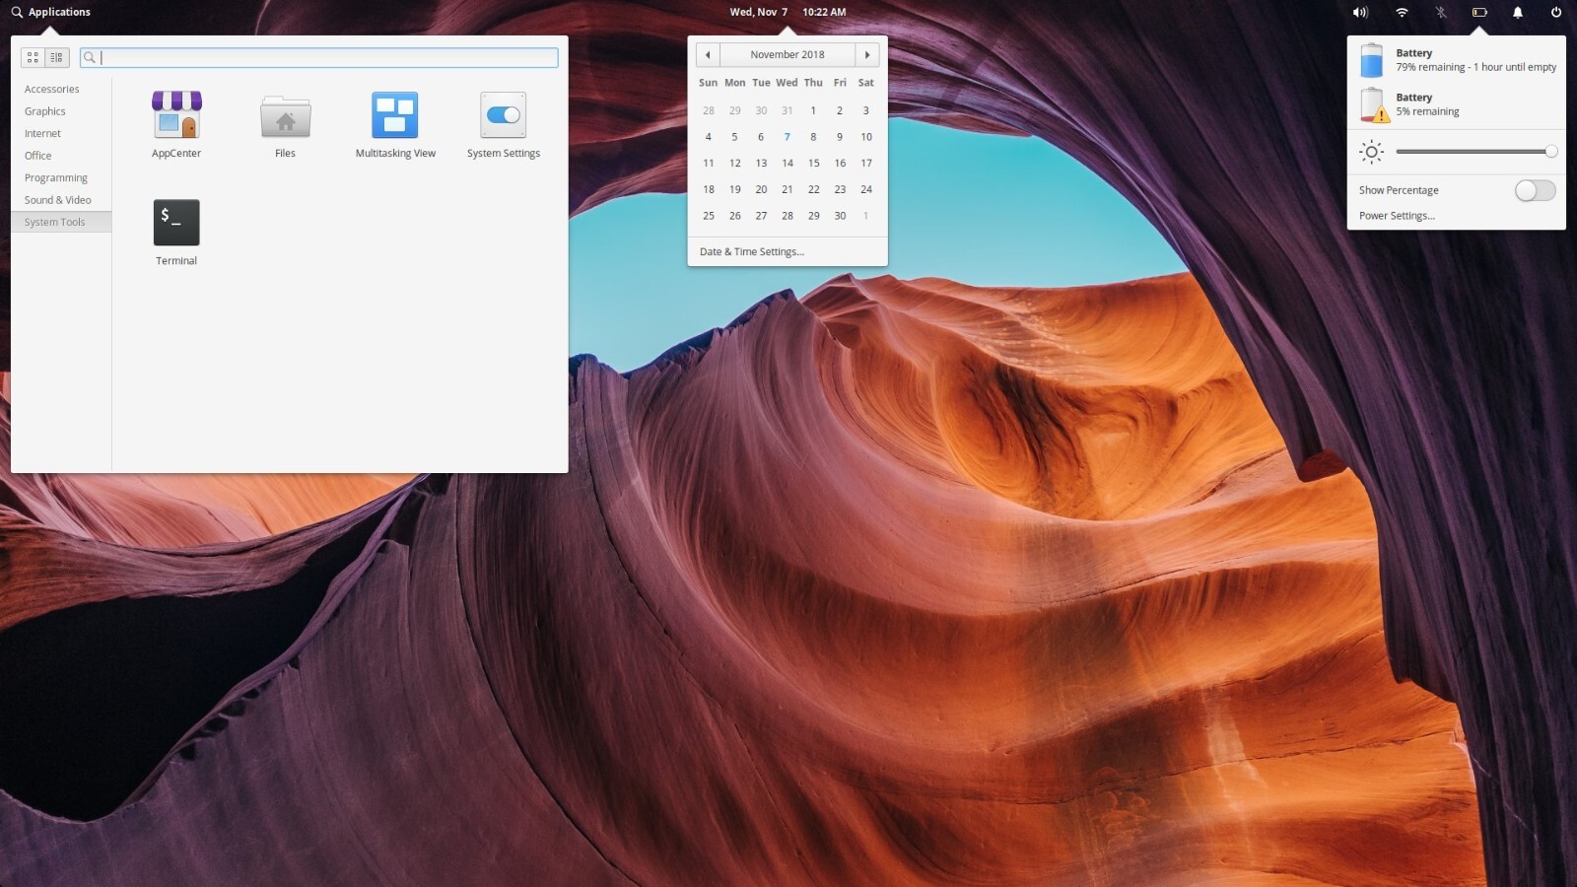This screenshot has width=1577, height=887.
Task: Open Date & Time Settings
Action: point(751,251)
